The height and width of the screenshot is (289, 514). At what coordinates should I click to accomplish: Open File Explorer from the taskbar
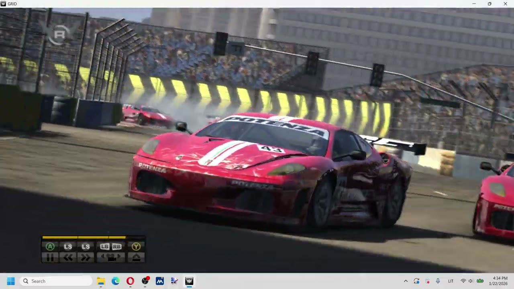point(101,281)
